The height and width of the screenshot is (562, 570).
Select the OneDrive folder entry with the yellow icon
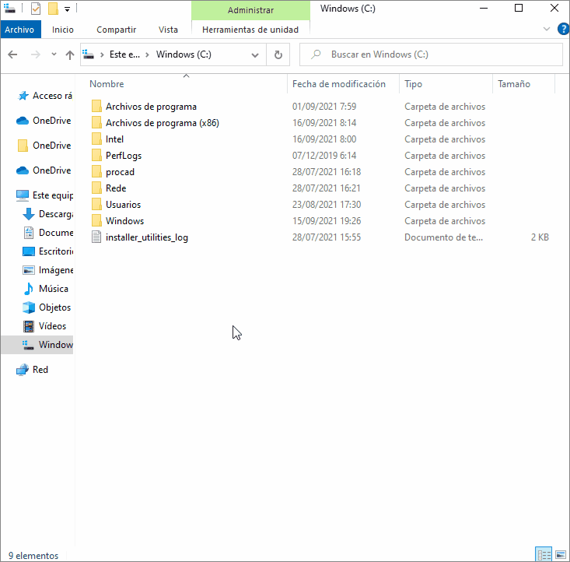(x=44, y=146)
